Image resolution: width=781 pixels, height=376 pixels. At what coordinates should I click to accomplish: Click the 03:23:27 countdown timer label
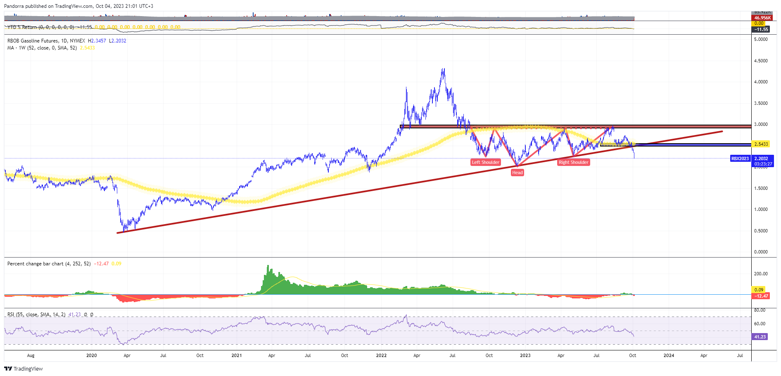click(x=763, y=164)
